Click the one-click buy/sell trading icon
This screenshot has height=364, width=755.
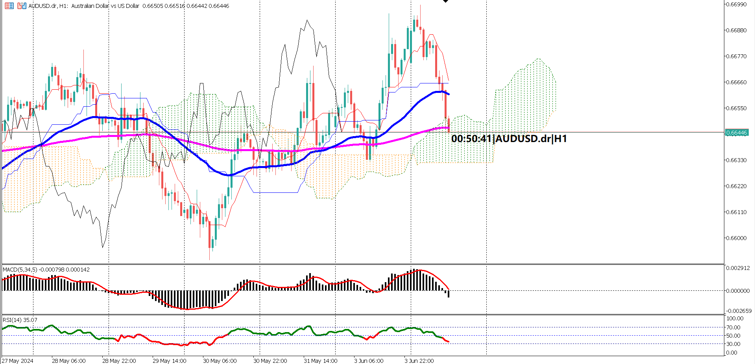point(20,6)
